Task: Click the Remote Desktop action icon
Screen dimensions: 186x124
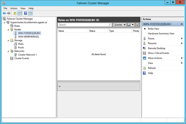Action: click(145, 48)
